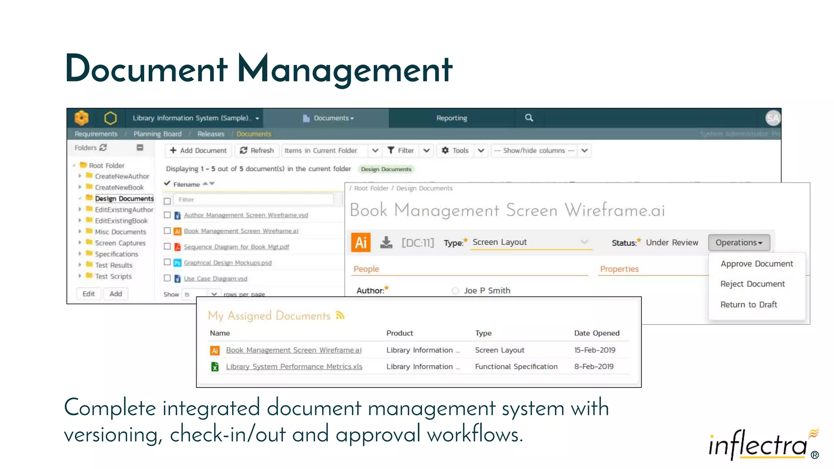This screenshot has width=834, height=469.
Task: Open the SA user avatar
Action: tap(773, 118)
